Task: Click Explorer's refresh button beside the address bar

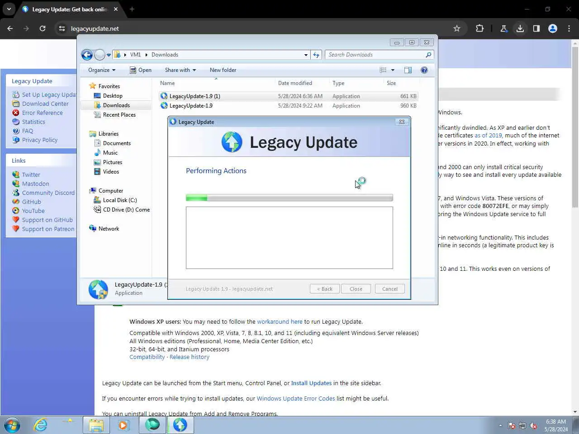Action: pyautogui.click(x=316, y=55)
